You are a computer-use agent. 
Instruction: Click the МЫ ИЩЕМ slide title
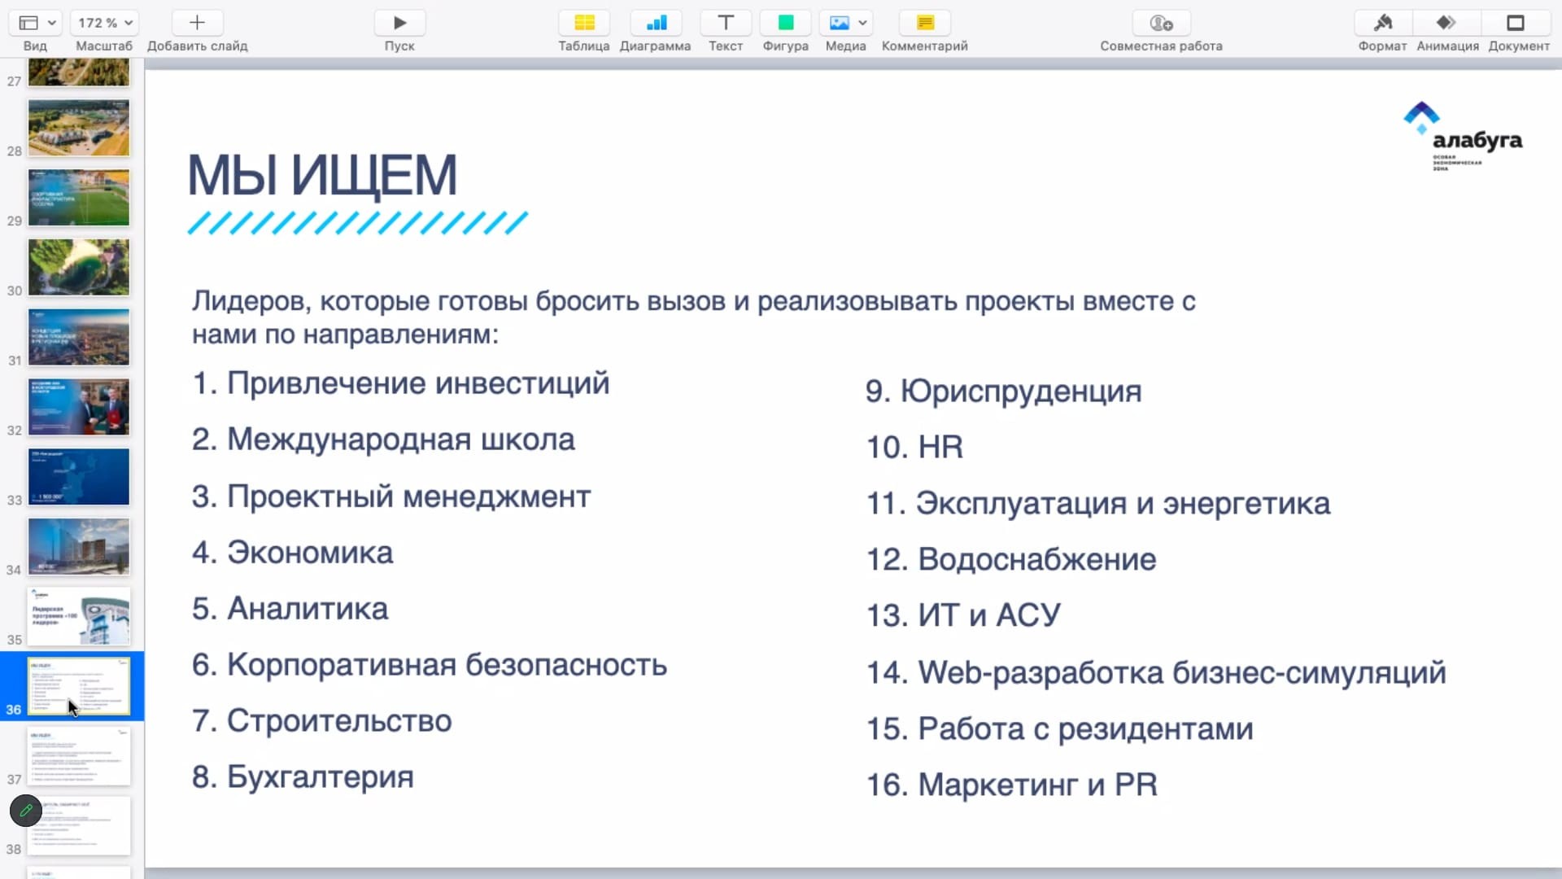(x=322, y=175)
